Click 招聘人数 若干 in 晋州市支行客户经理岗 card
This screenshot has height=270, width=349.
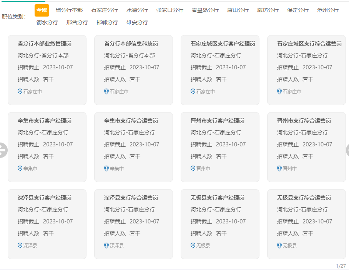coord(209,156)
